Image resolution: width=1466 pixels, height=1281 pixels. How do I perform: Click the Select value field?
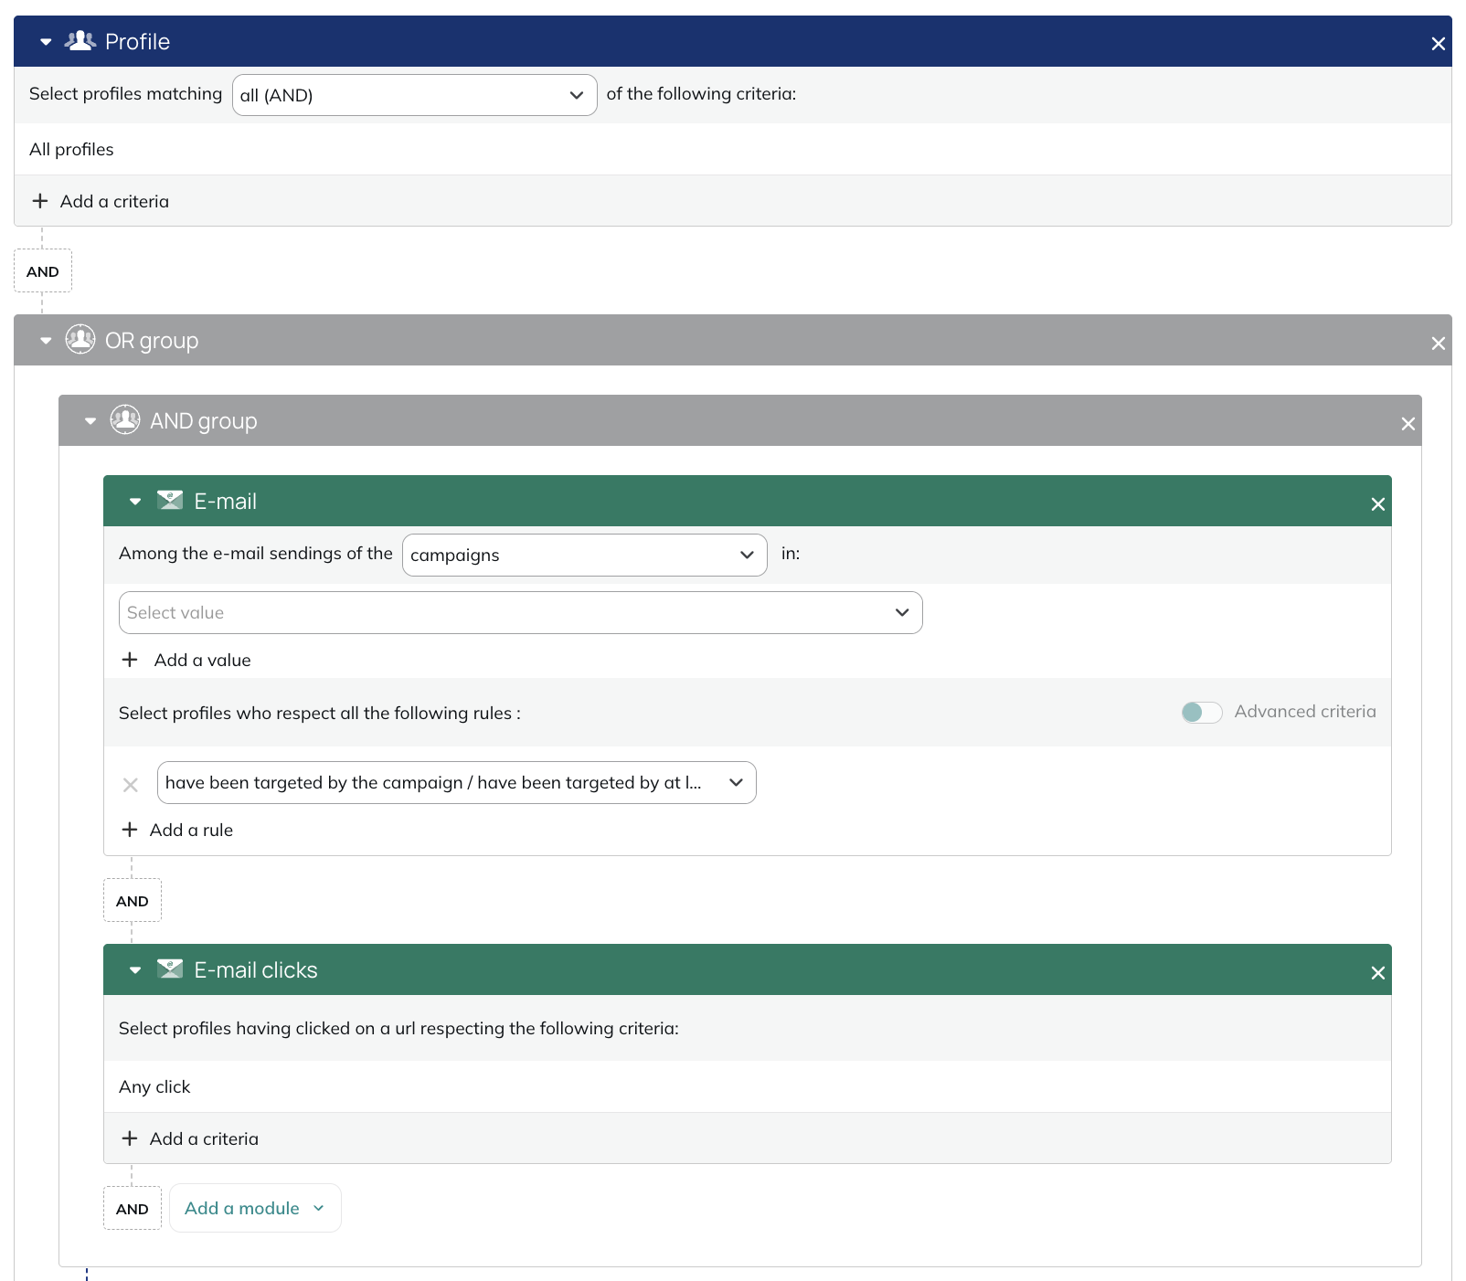point(521,612)
